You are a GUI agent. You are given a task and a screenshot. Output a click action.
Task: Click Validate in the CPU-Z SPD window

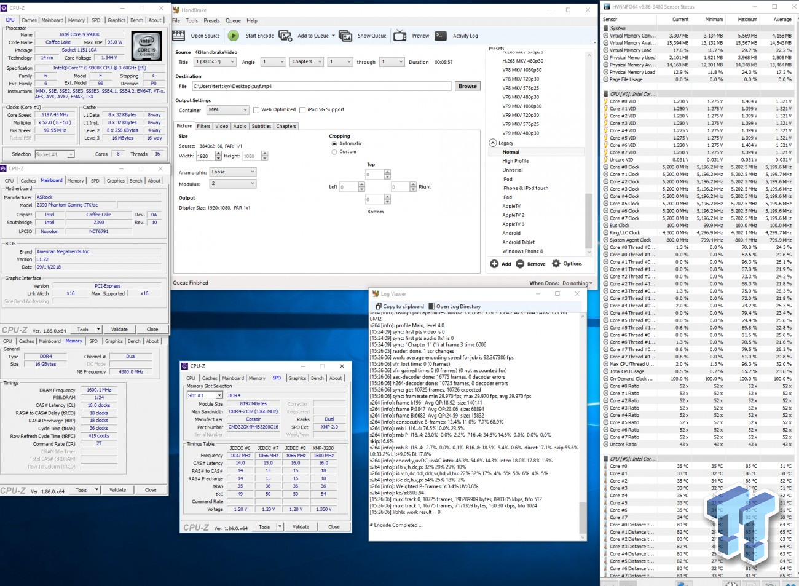click(301, 527)
